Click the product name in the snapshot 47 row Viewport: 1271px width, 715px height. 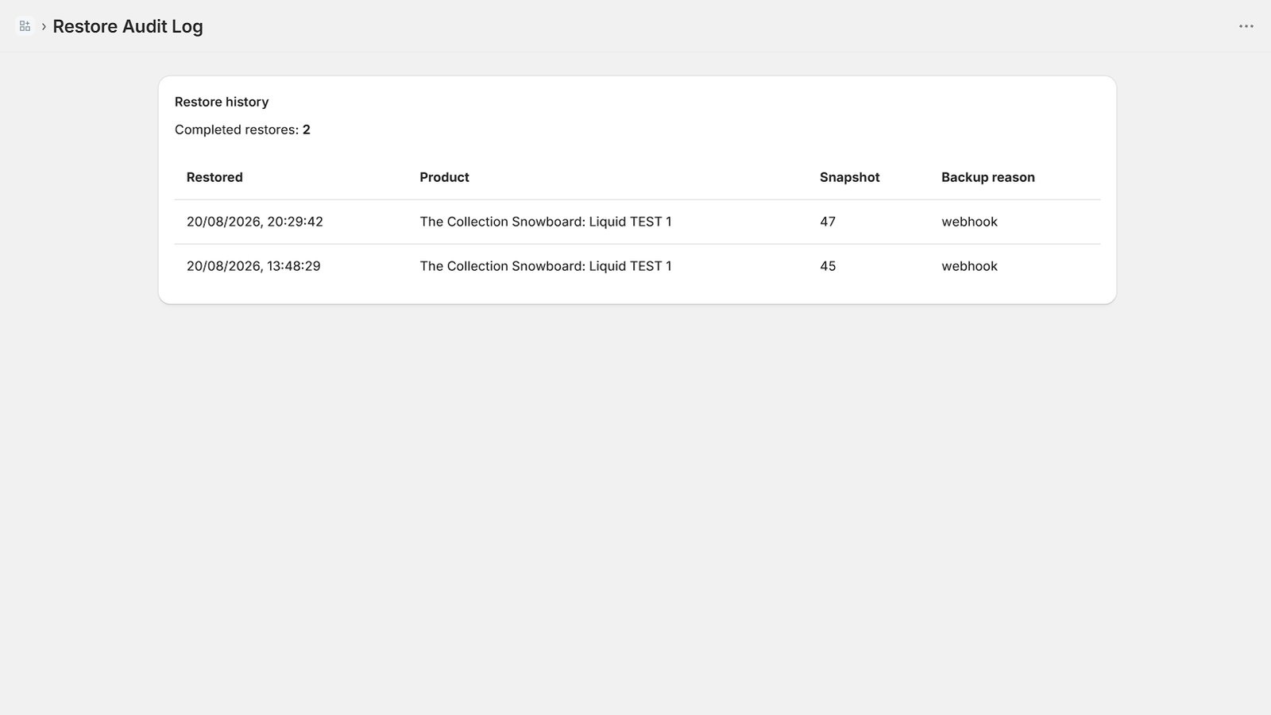546,222
